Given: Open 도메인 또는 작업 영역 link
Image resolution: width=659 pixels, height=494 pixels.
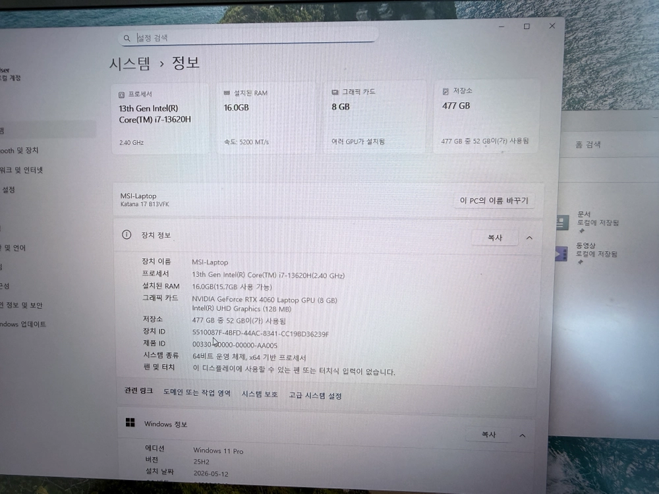Looking at the screenshot, I should (x=196, y=393).
